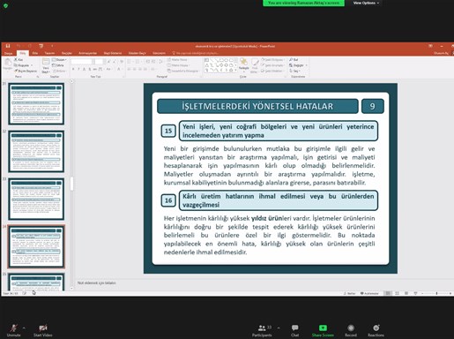The height and width of the screenshot is (339, 454).
Task: Click the notes field 'Not eklemek için tıklatın'
Action: point(97,282)
